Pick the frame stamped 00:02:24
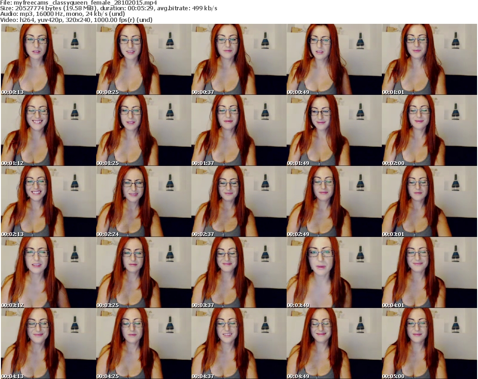The image size is (478, 379). coord(144,201)
